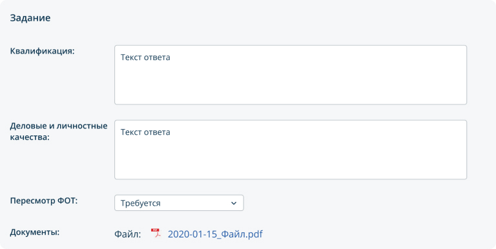Click the PDF file icon
The width and height of the screenshot is (496, 249).
(156, 234)
